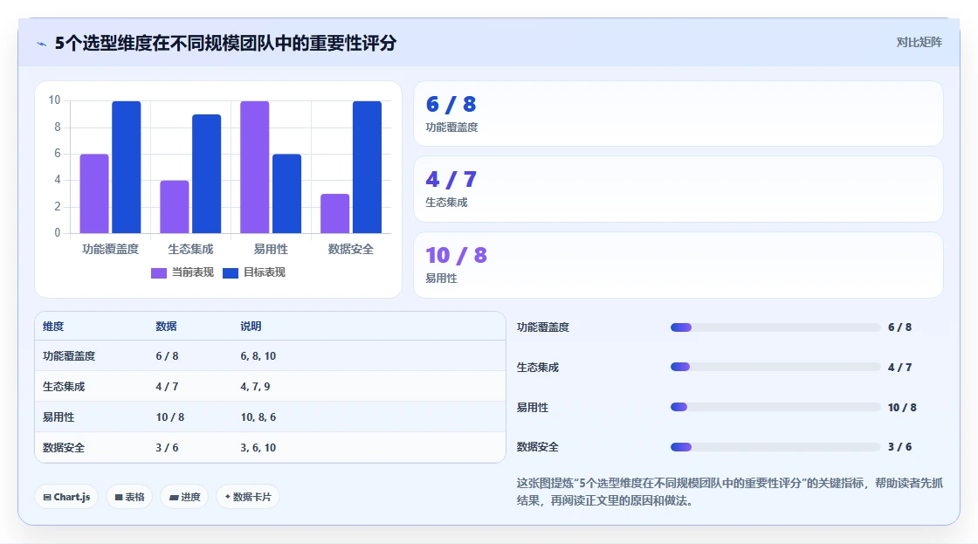Toggle the 当前表现 legend swatch
Image resolution: width=978 pixels, height=544 pixels.
pos(158,272)
